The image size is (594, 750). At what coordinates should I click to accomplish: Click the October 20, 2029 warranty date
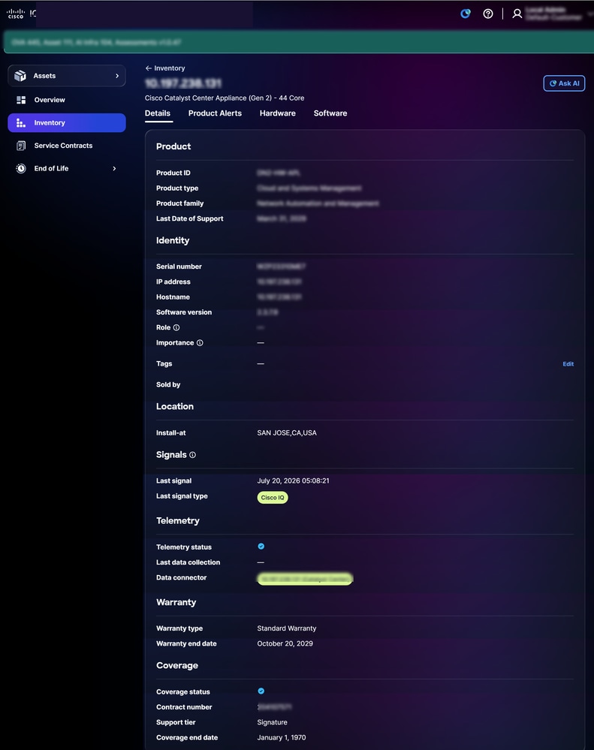pyautogui.click(x=285, y=644)
